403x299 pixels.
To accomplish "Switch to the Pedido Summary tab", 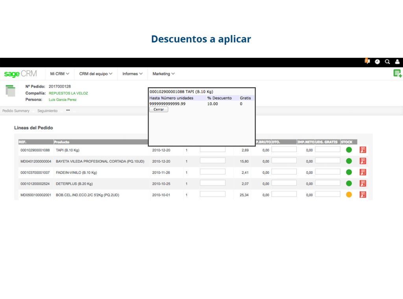I will pyautogui.click(x=16, y=111).
